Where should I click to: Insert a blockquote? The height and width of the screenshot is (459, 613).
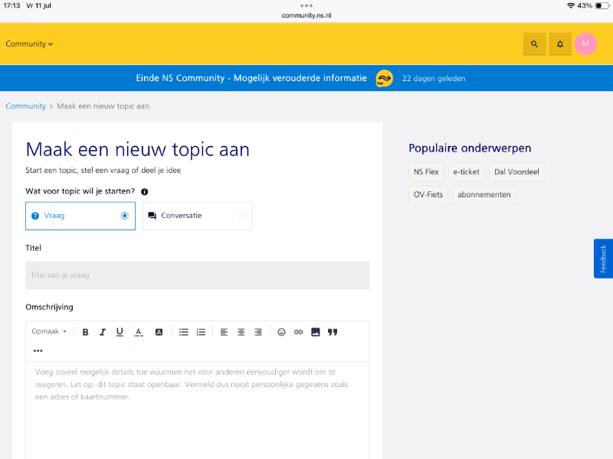coord(333,332)
